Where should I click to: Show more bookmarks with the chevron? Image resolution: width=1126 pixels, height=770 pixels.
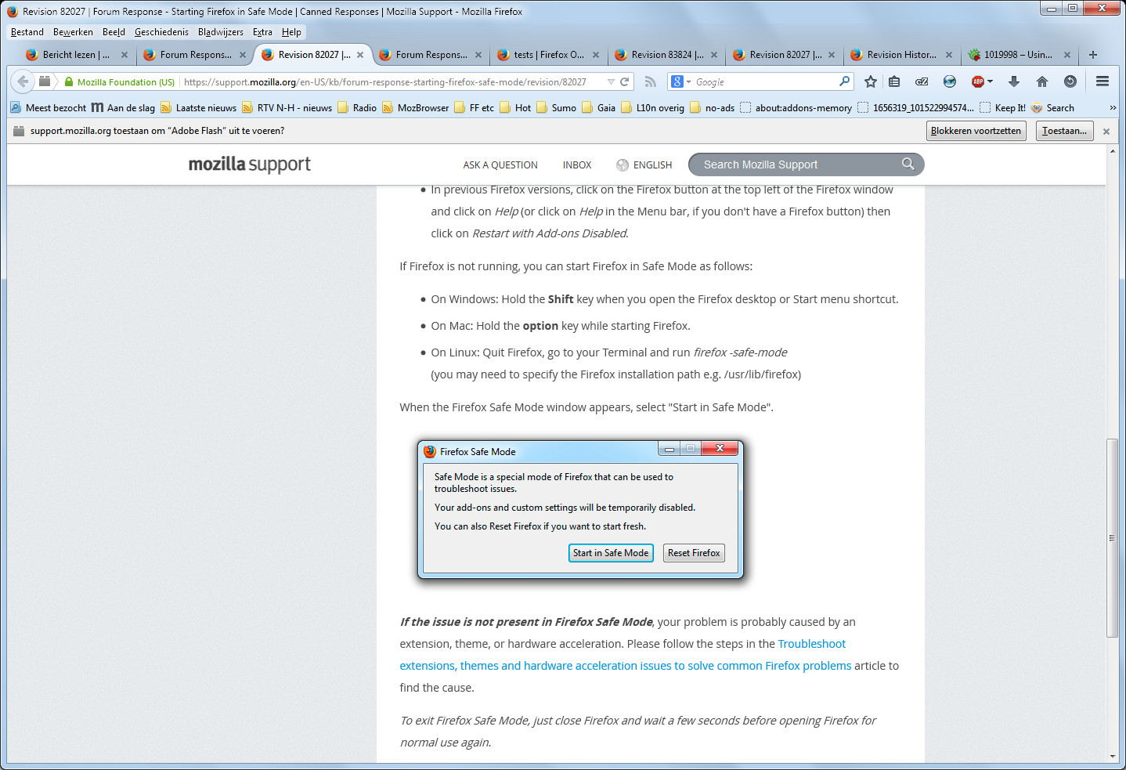[1113, 108]
